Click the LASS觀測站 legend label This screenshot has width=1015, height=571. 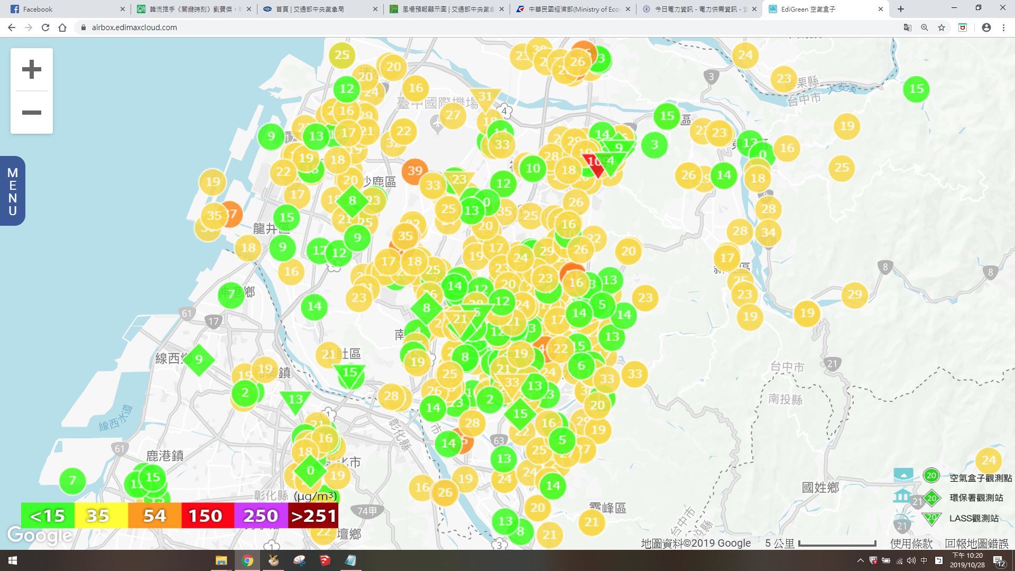974,518
